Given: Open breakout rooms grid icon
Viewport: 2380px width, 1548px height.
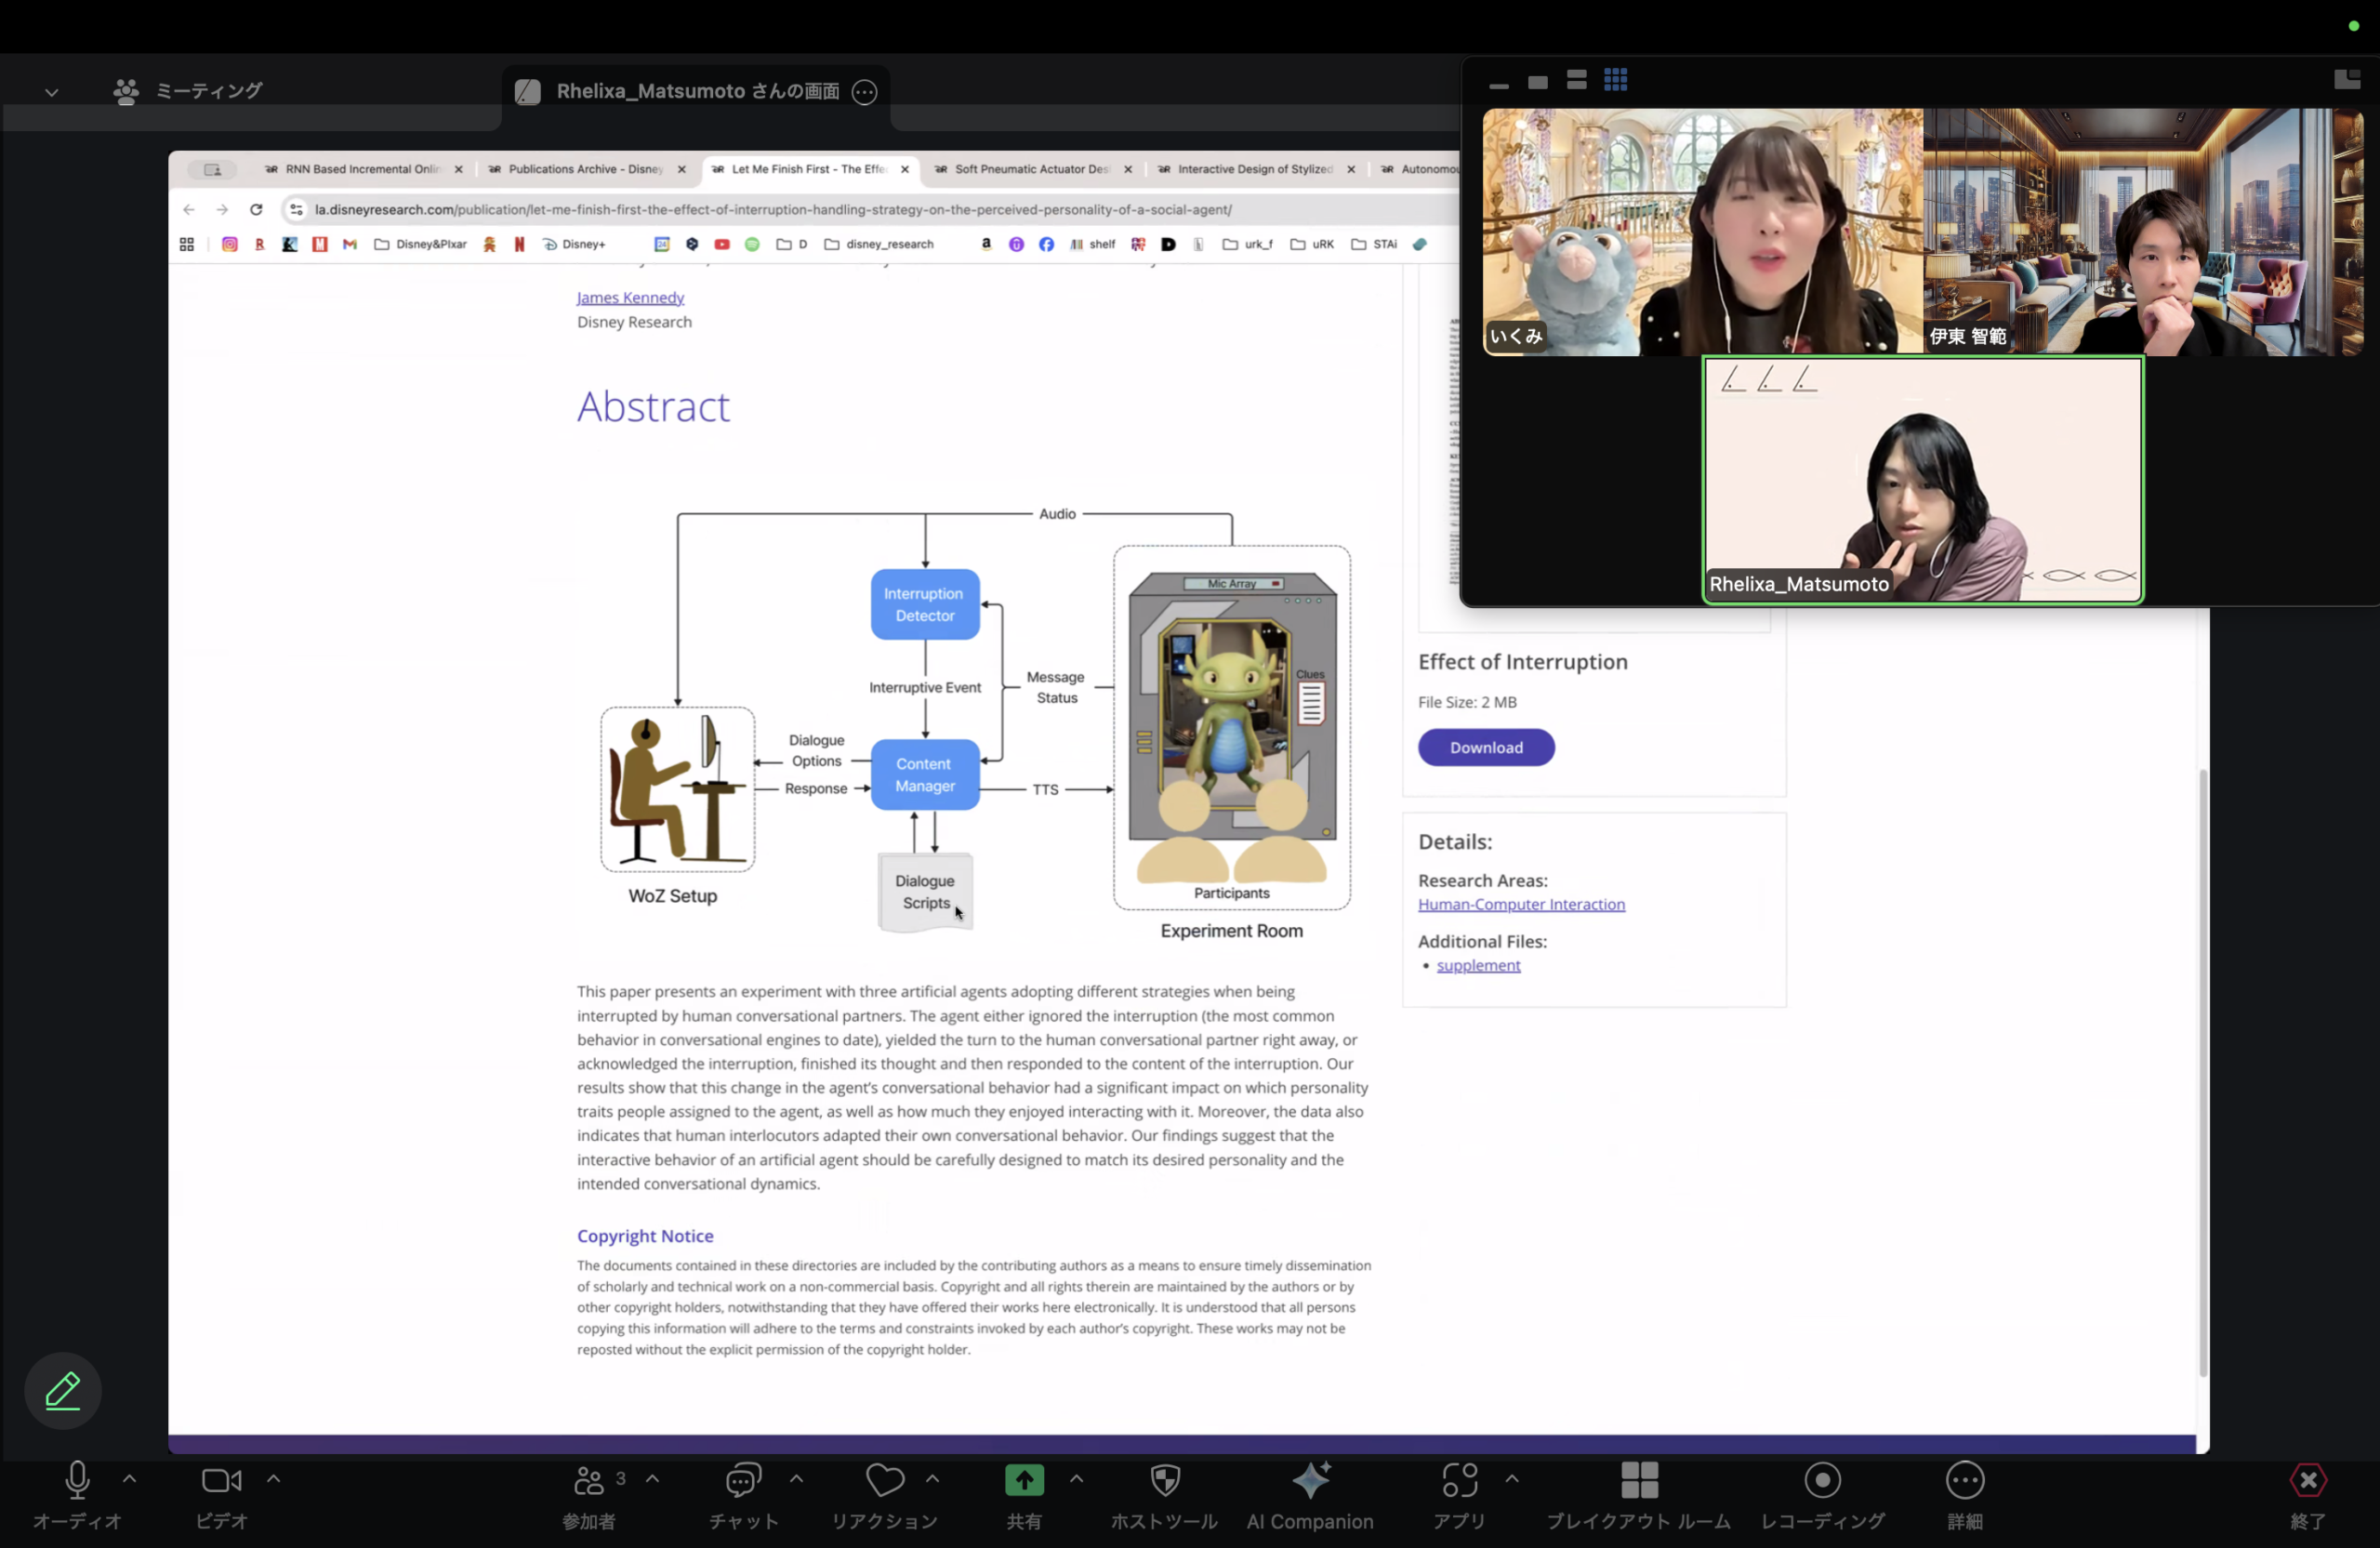Looking at the screenshot, I should (x=1639, y=1480).
